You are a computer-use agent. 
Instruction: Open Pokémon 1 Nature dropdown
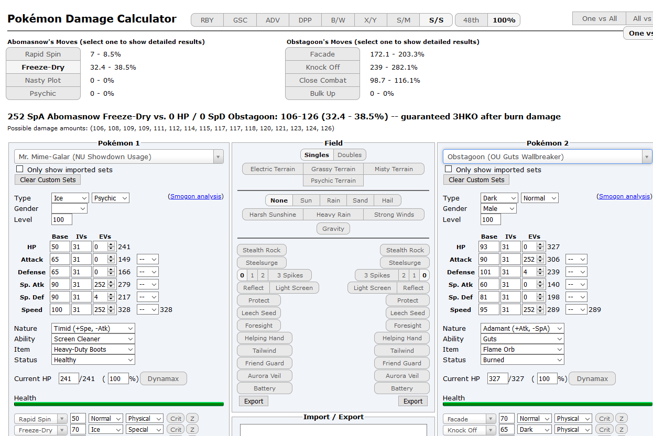(x=93, y=329)
